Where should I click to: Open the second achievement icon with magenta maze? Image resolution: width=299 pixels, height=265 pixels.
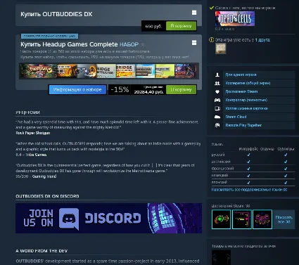[x=242, y=219]
